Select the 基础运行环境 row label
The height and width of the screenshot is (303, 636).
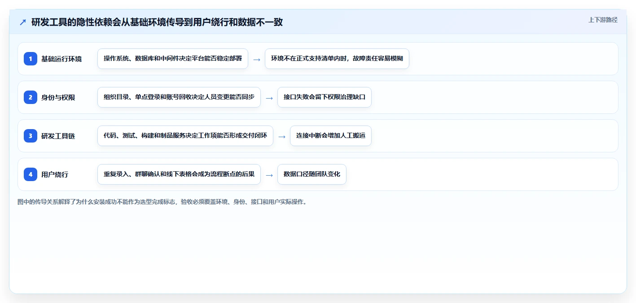tap(61, 59)
